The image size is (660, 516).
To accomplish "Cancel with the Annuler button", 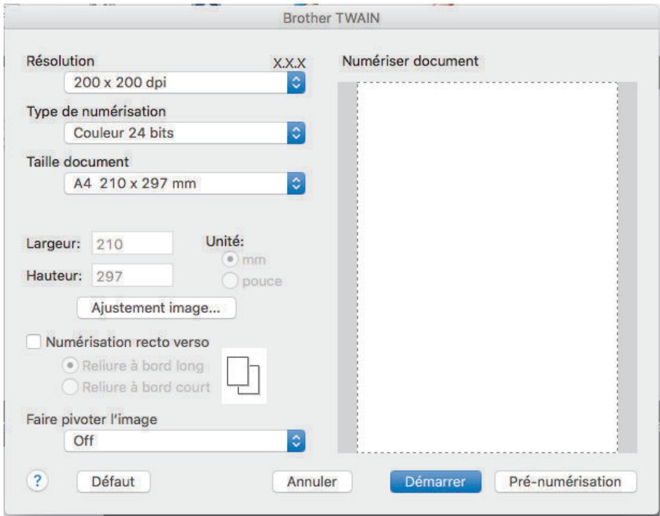I will [x=312, y=482].
